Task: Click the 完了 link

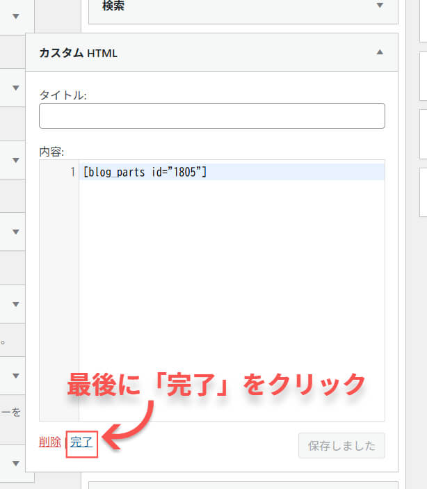Action: coord(81,442)
